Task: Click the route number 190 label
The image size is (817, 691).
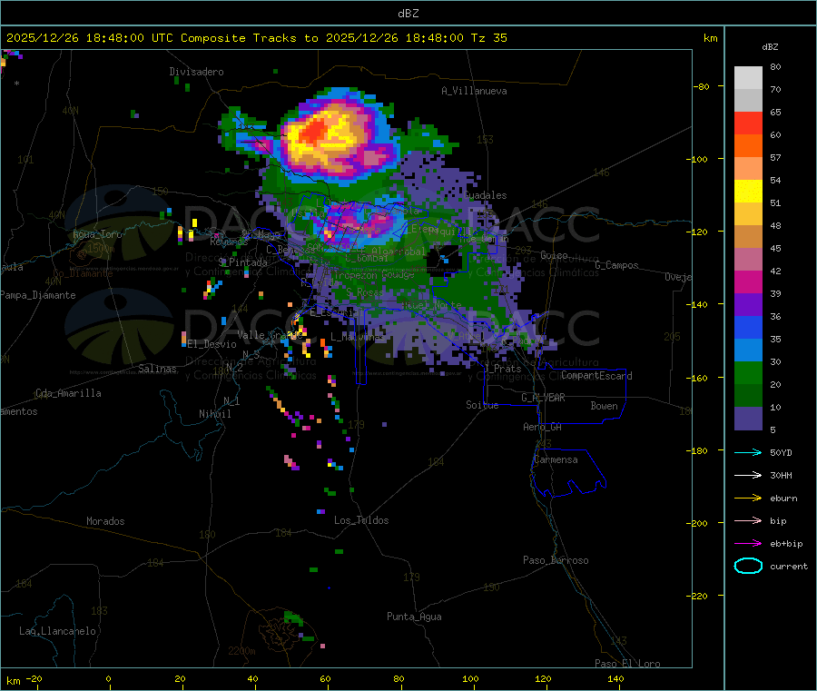Action: click(x=491, y=587)
